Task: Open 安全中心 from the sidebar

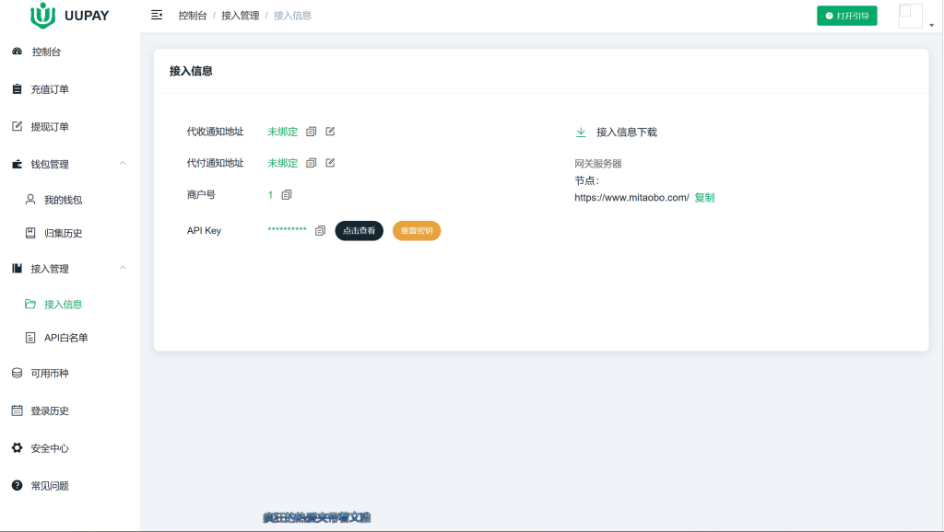Action: click(x=50, y=448)
